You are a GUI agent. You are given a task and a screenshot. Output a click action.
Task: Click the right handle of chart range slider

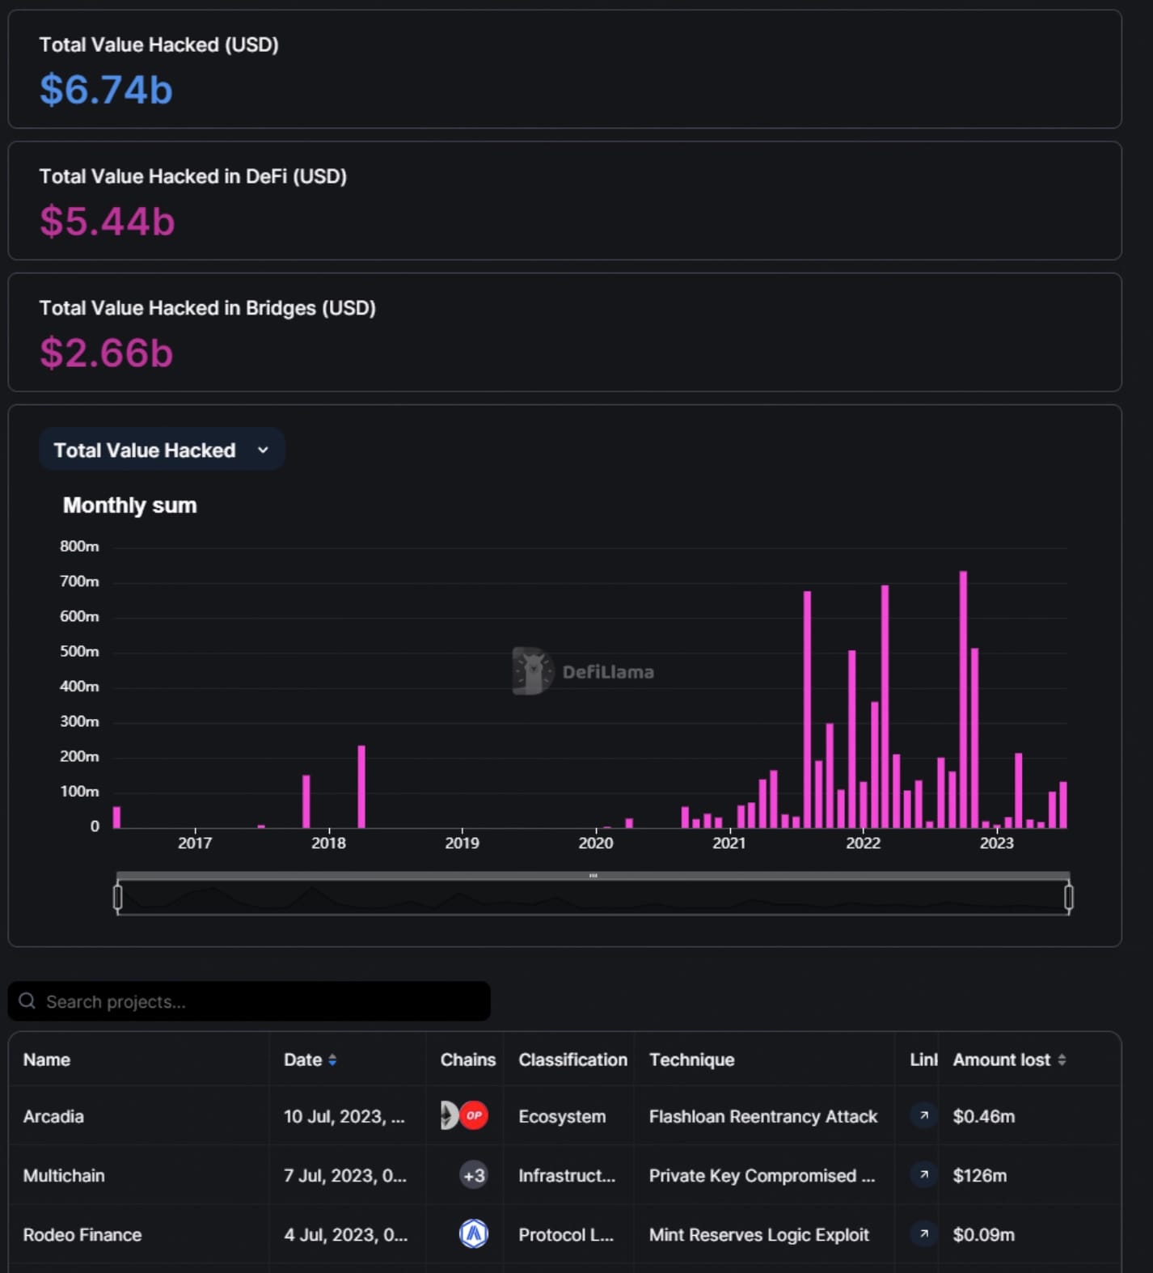point(1068,897)
